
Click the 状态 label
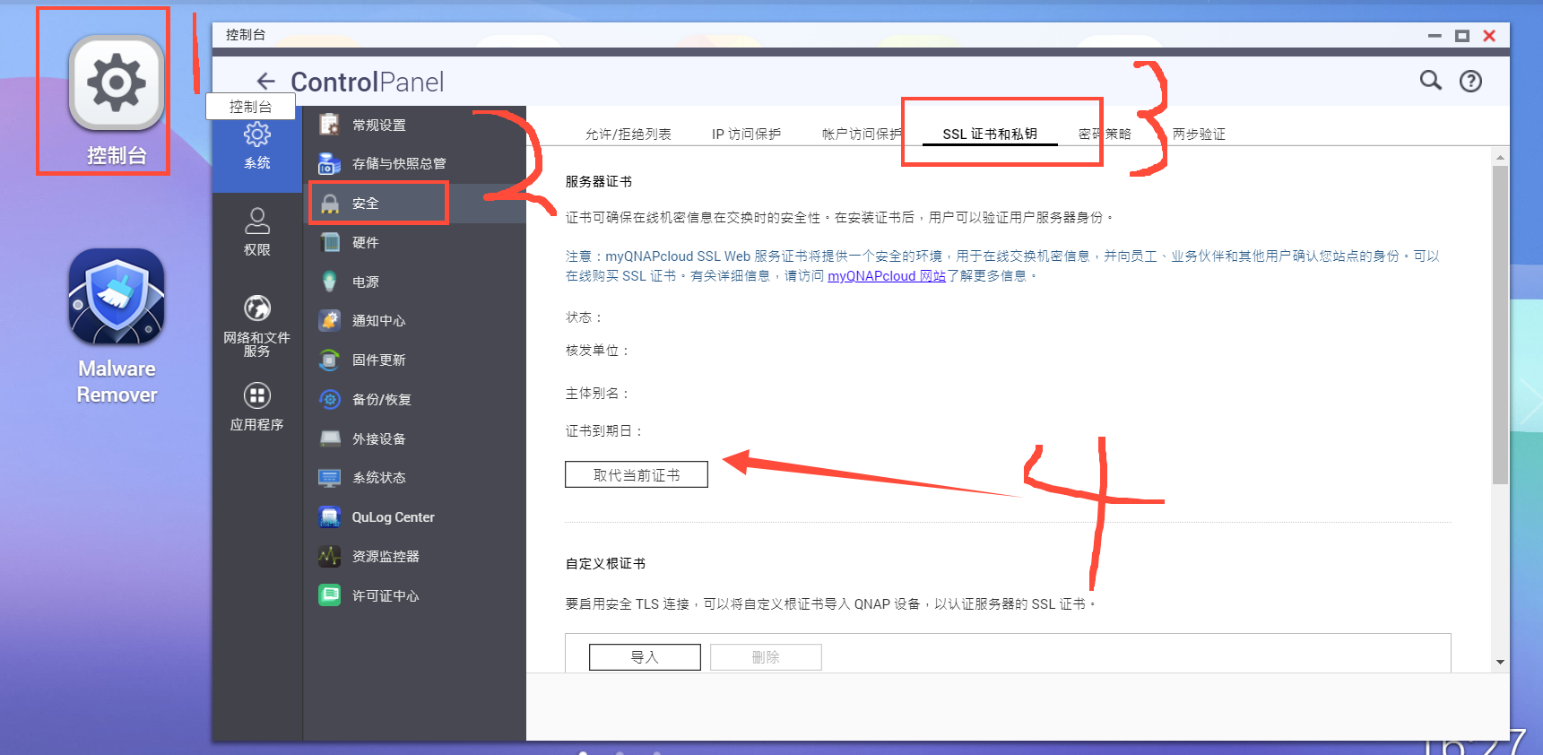click(585, 317)
